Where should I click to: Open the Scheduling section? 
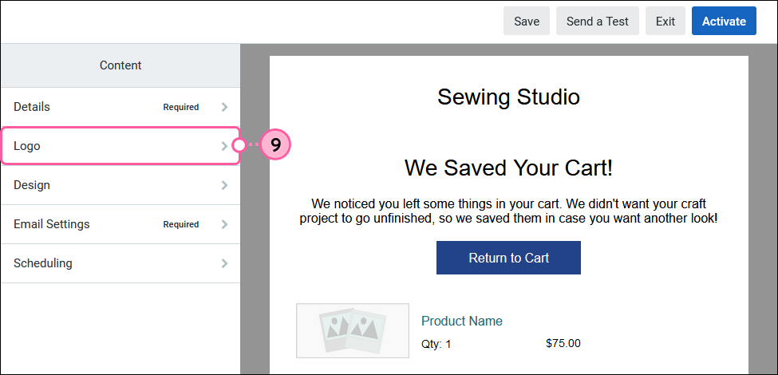pyautogui.click(x=120, y=262)
